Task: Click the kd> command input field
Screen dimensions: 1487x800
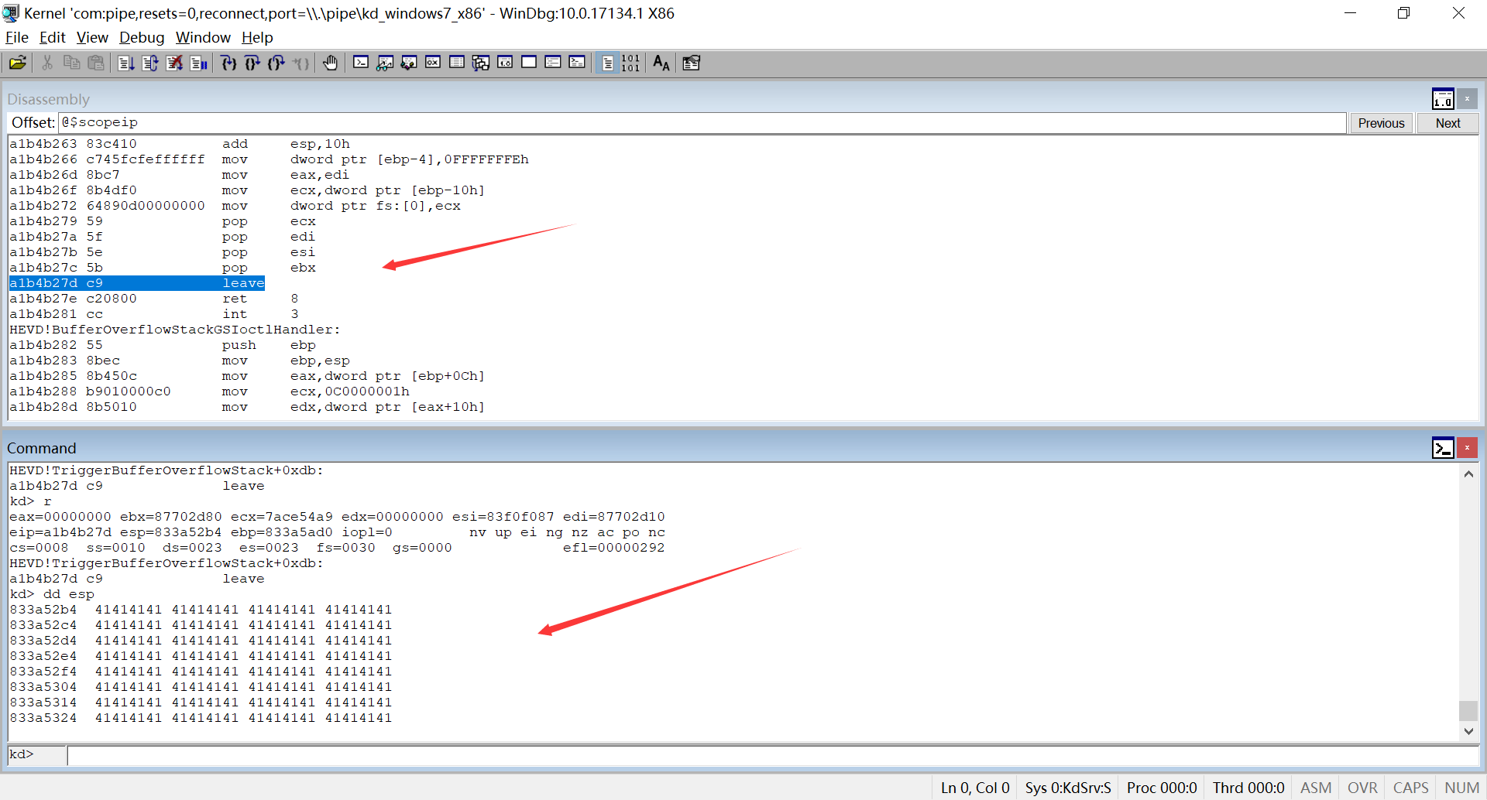Action: pos(773,755)
